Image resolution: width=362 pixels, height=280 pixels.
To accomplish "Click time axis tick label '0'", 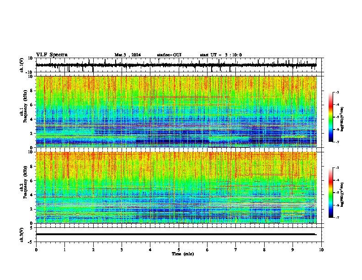I will click(x=36, y=250).
